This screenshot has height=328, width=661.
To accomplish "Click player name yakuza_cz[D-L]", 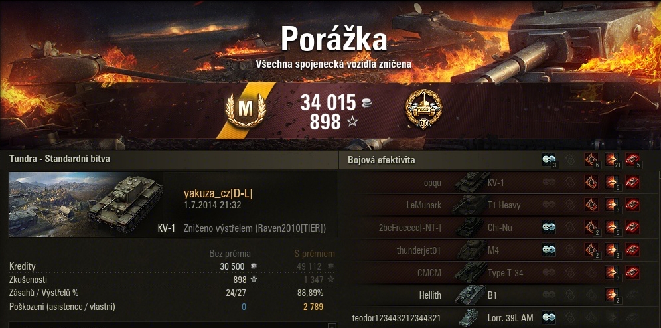I will coord(218,193).
